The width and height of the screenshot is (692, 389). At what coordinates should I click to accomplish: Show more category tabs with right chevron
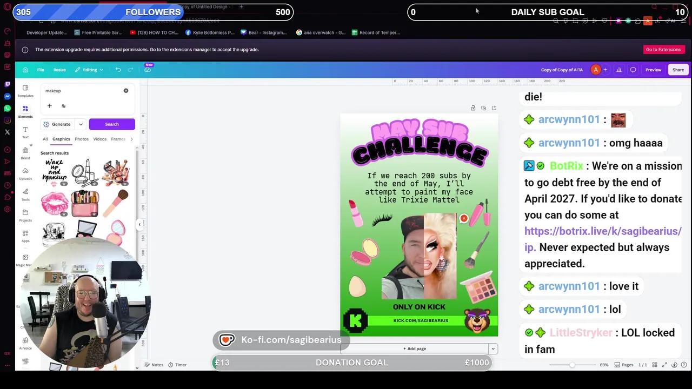pos(131,139)
